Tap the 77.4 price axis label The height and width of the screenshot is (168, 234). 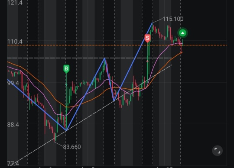(13, 164)
